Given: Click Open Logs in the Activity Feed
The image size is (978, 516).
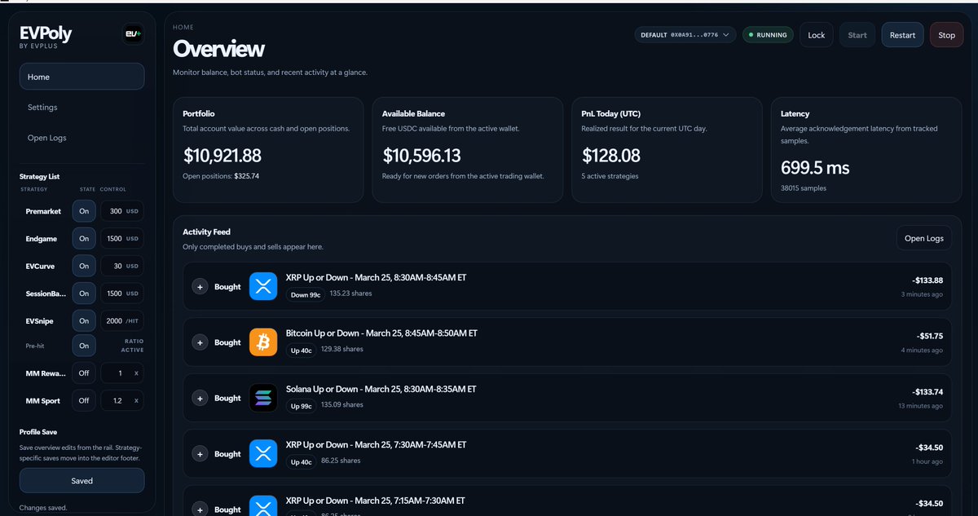Looking at the screenshot, I should pyautogui.click(x=923, y=237).
